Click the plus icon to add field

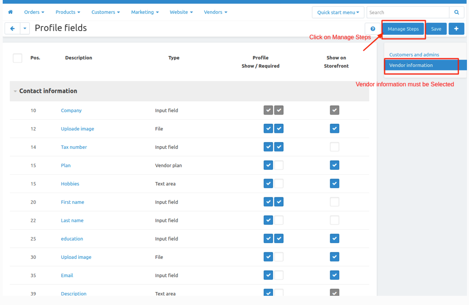coord(456,29)
